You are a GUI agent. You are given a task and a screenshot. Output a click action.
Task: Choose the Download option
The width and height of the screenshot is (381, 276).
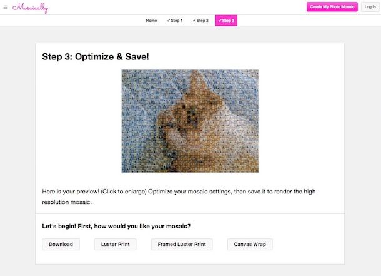[x=61, y=244]
